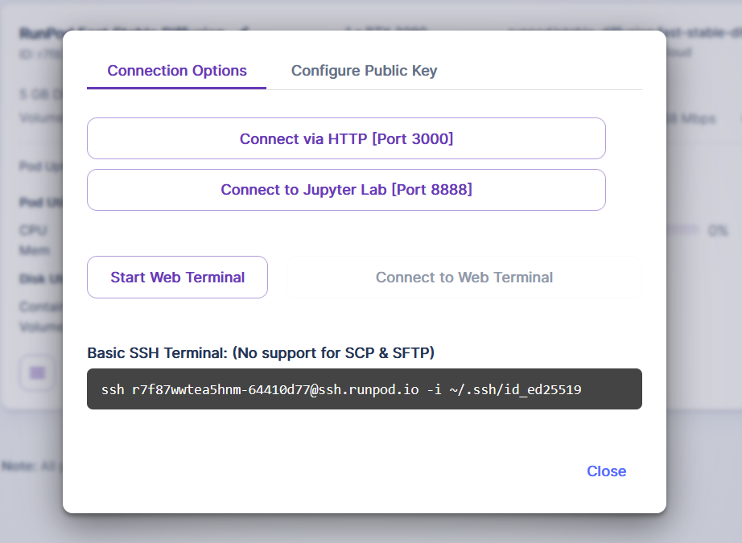The image size is (742, 543).
Task: Click the dark SSH command box
Action: (364, 389)
